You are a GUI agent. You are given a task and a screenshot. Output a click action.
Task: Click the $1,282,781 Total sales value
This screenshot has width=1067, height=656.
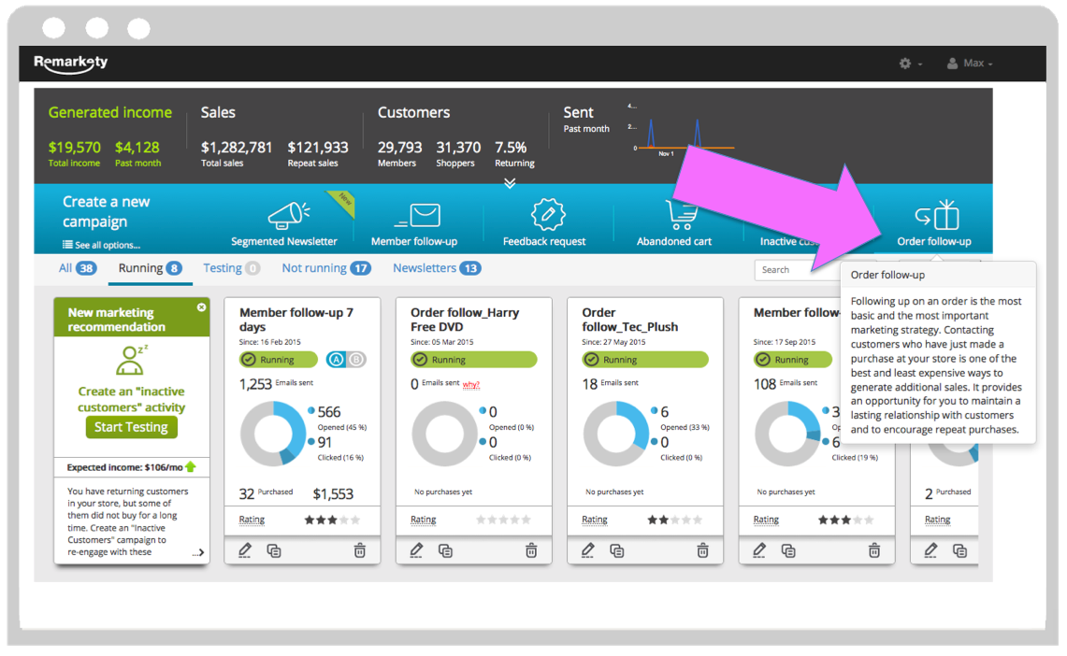click(x=237, y=148)
